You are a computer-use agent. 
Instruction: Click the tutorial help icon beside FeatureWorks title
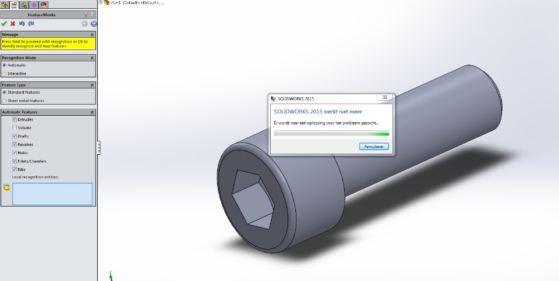(x=86, y=15)
